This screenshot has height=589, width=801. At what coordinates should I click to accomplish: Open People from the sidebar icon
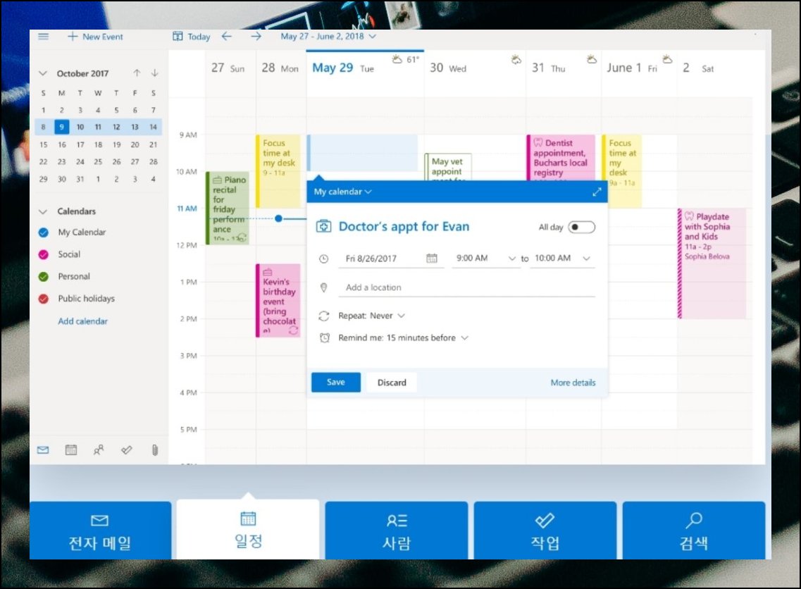[99, 450]
